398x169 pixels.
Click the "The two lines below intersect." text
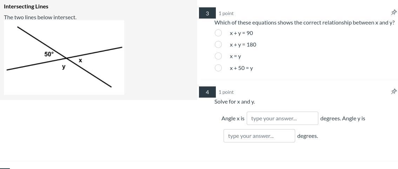40,17
